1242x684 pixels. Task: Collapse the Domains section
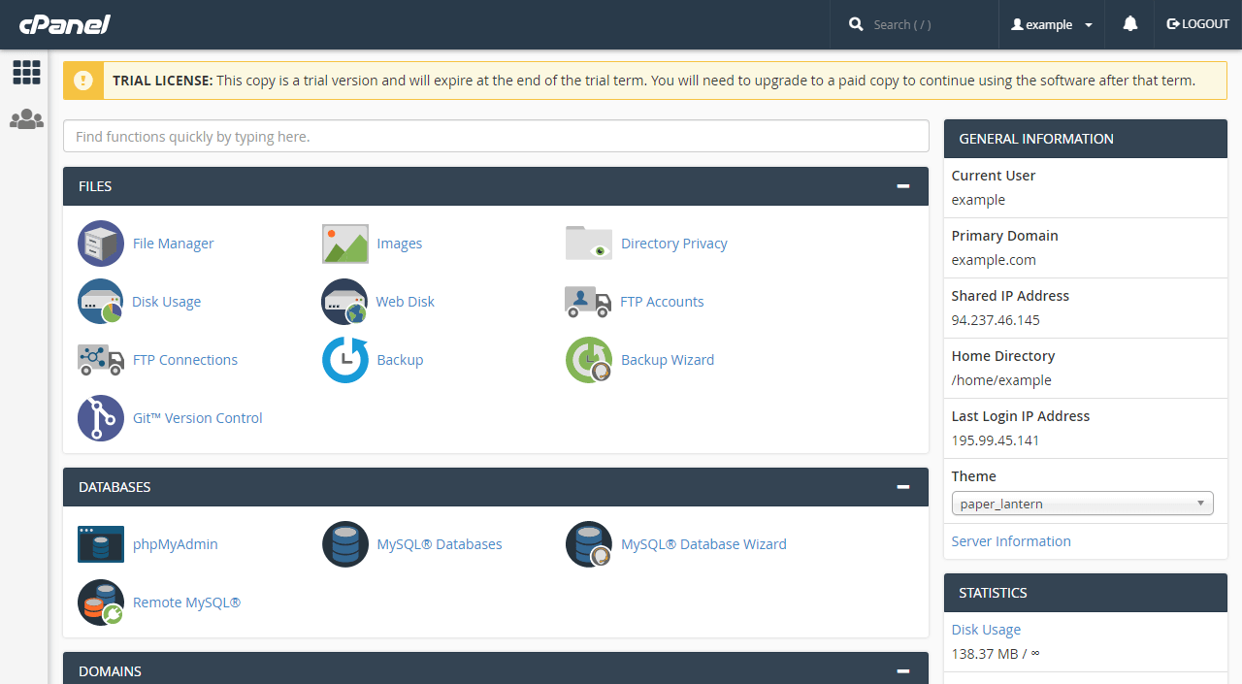[902, 671]
